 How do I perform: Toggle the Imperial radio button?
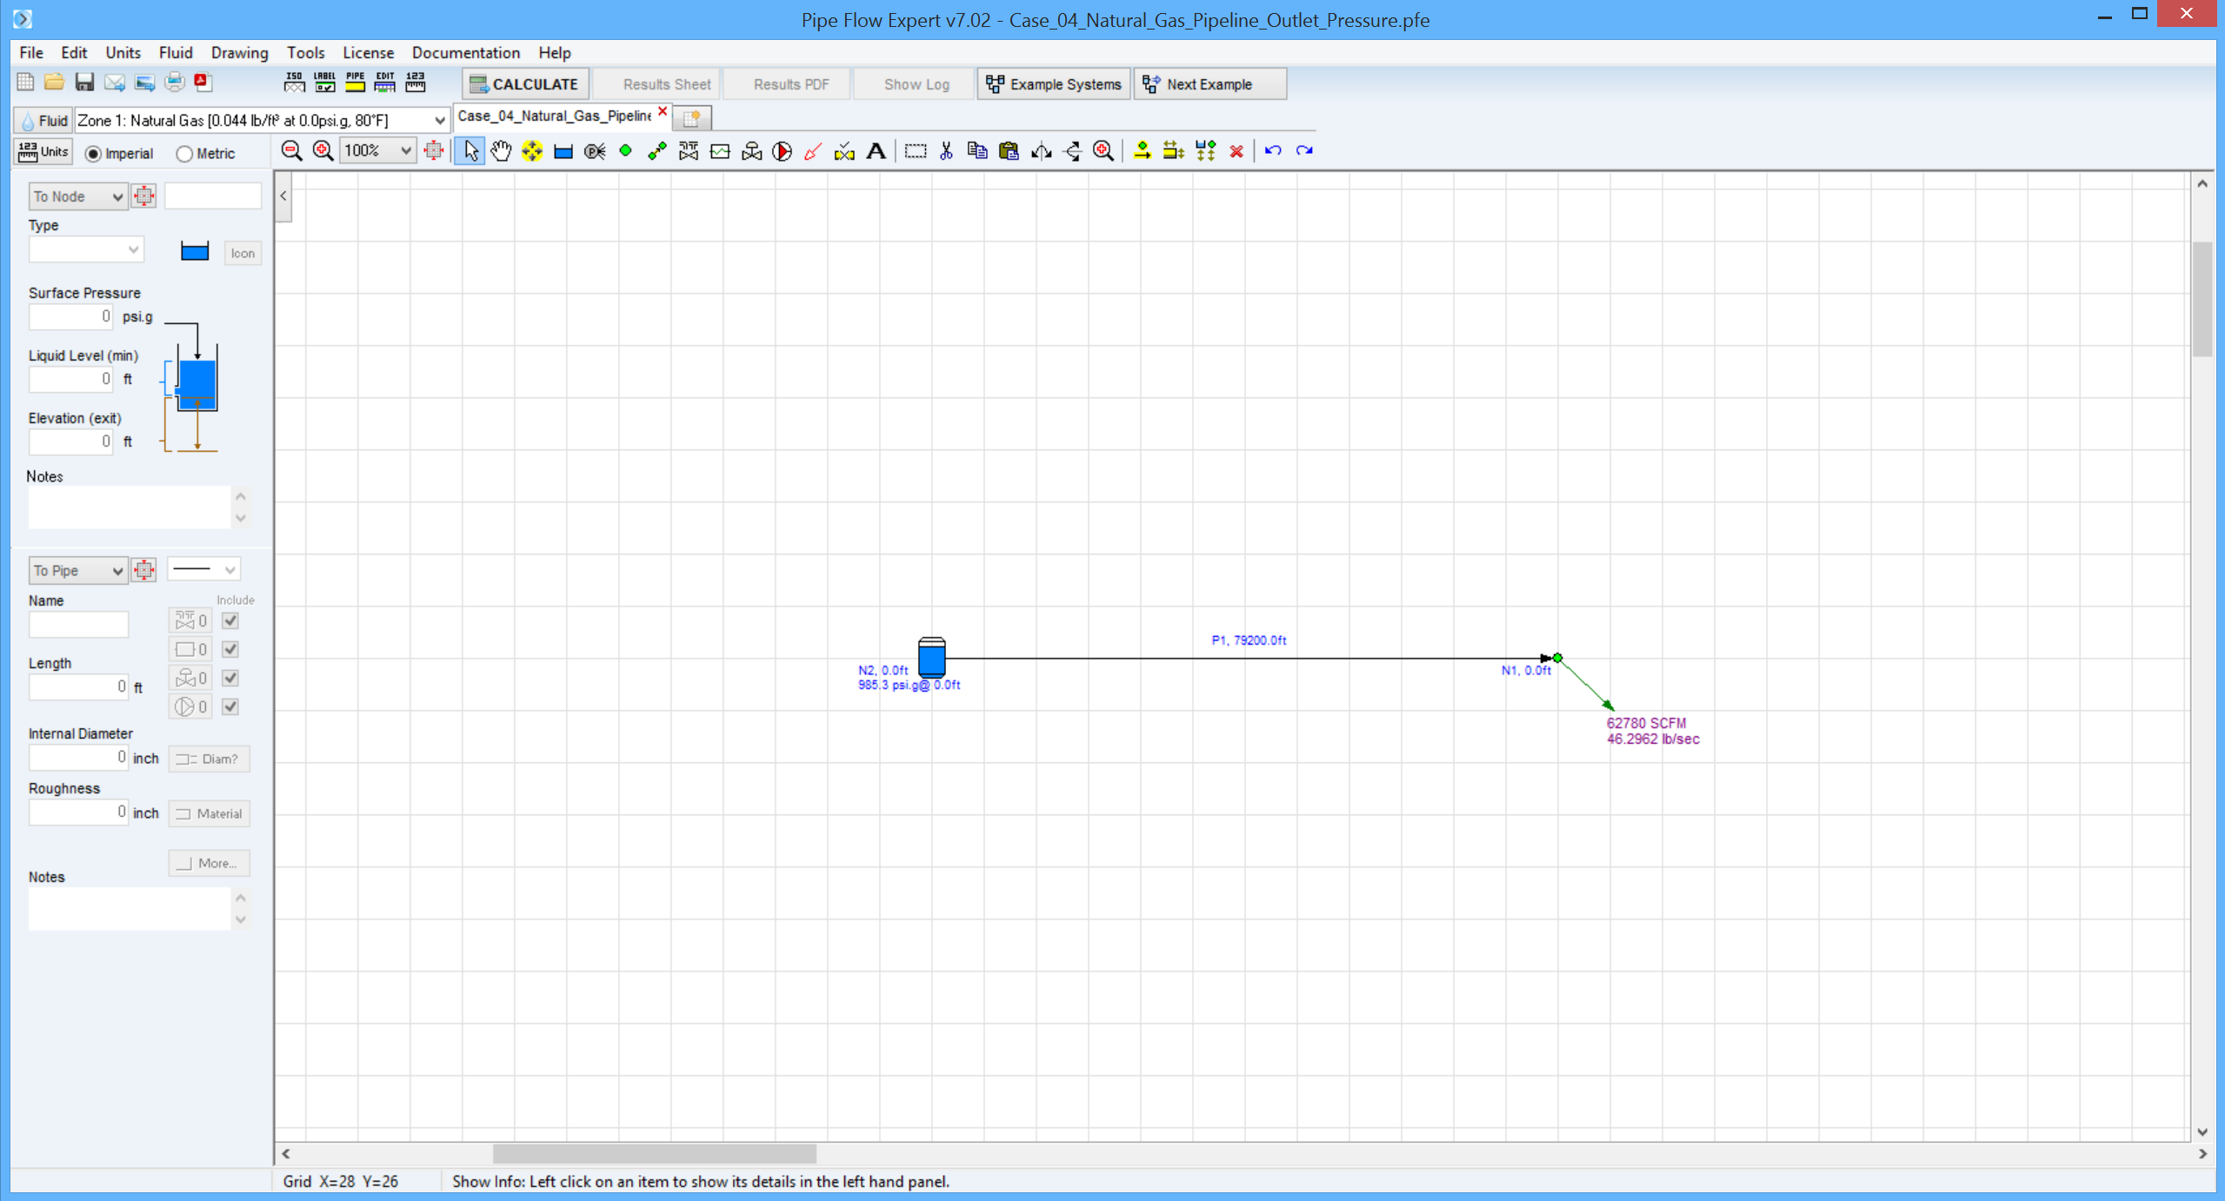(93, 152)
